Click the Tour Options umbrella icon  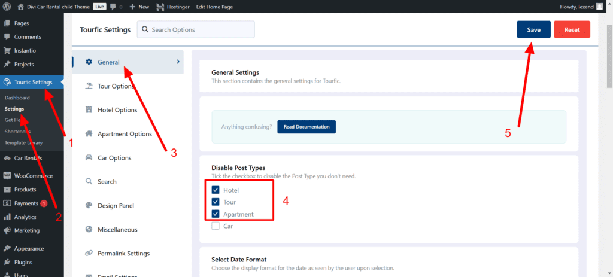click(x=89, y=86)
